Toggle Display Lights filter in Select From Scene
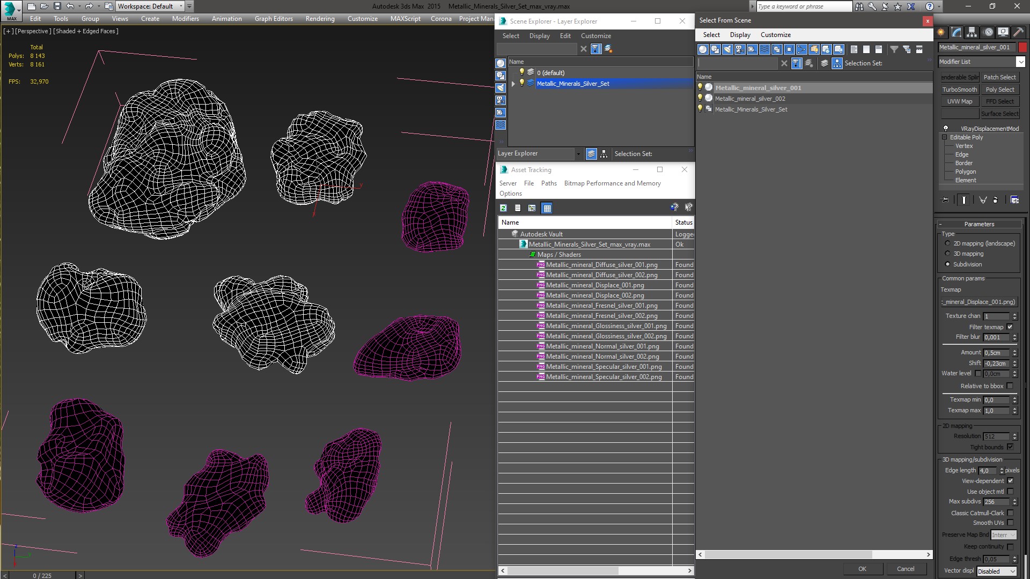Image resolution: width=1030 pixels, height=579 pixels. click(727, 49)
